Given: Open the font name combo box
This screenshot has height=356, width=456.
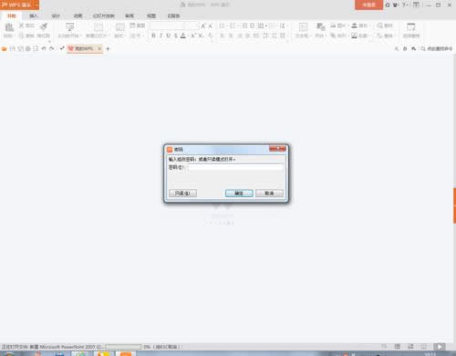Looking at the screenshot, I should [x=167, y=26].
